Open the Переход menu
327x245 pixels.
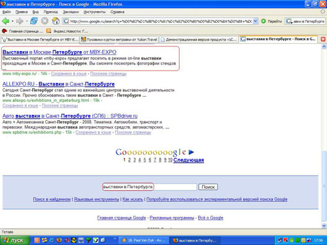pyautogui.click(x=50, y=12)
